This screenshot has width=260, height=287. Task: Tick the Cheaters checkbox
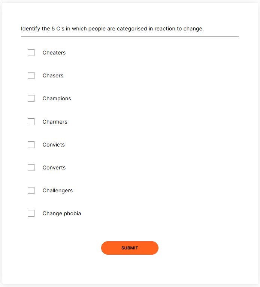tap(31, 53)
